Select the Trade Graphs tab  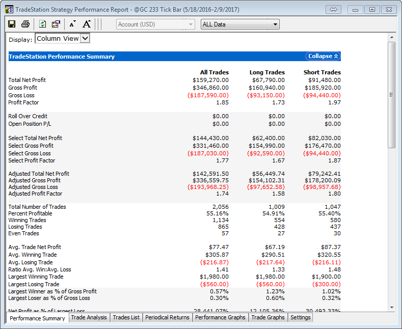[x=268, y=317]
